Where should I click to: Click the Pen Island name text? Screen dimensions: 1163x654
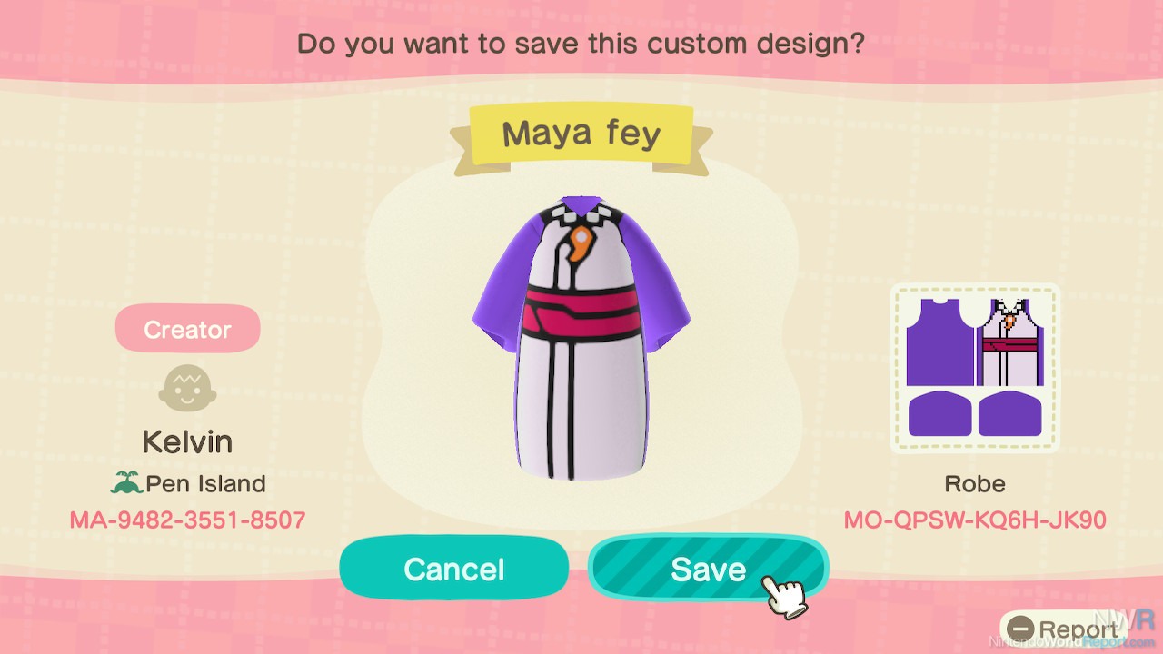click(x=206, y=484)
